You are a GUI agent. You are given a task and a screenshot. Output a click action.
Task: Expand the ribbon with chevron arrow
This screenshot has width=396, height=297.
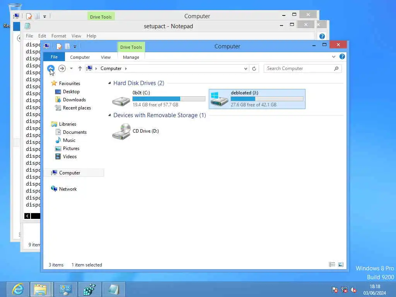(334, 56)
